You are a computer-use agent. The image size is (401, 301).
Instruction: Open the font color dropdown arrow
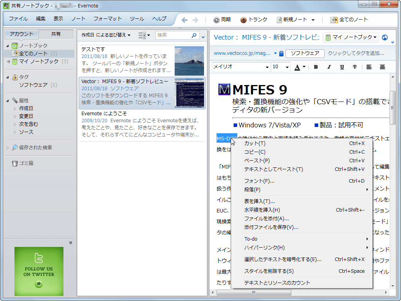pyautogui.click(x=304, y=67)
